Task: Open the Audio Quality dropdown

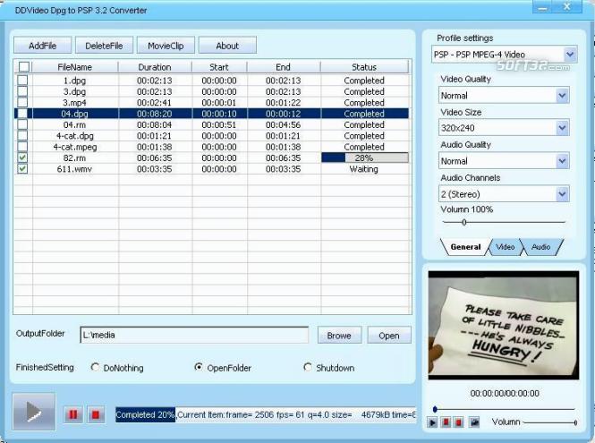Action: point(563,161)
